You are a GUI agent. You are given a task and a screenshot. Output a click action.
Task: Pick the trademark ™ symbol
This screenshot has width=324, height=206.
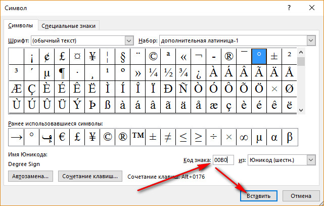tap(138, 137)
